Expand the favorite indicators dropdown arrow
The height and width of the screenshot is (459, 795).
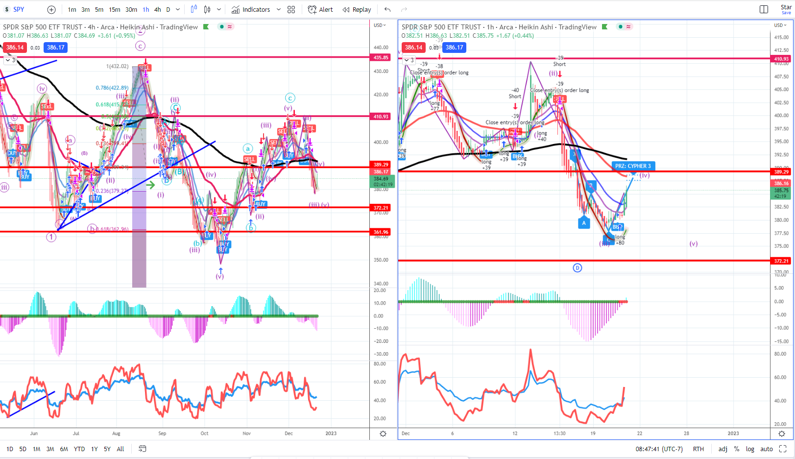pyautogui.click(x=279, y=9)
